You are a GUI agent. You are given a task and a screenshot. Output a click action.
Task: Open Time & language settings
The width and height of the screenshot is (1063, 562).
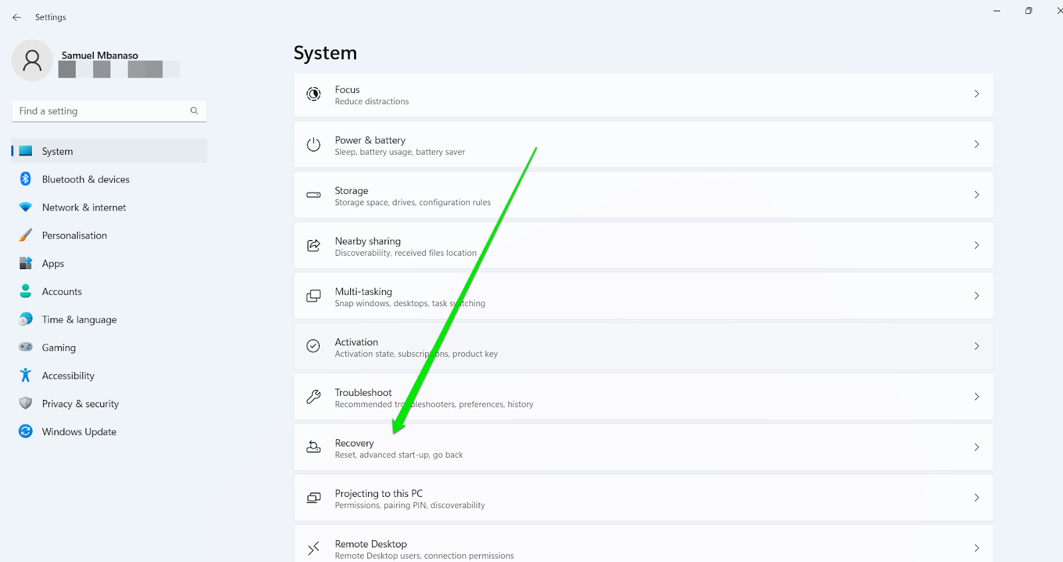pyautogui.click(x=110, y=320)
